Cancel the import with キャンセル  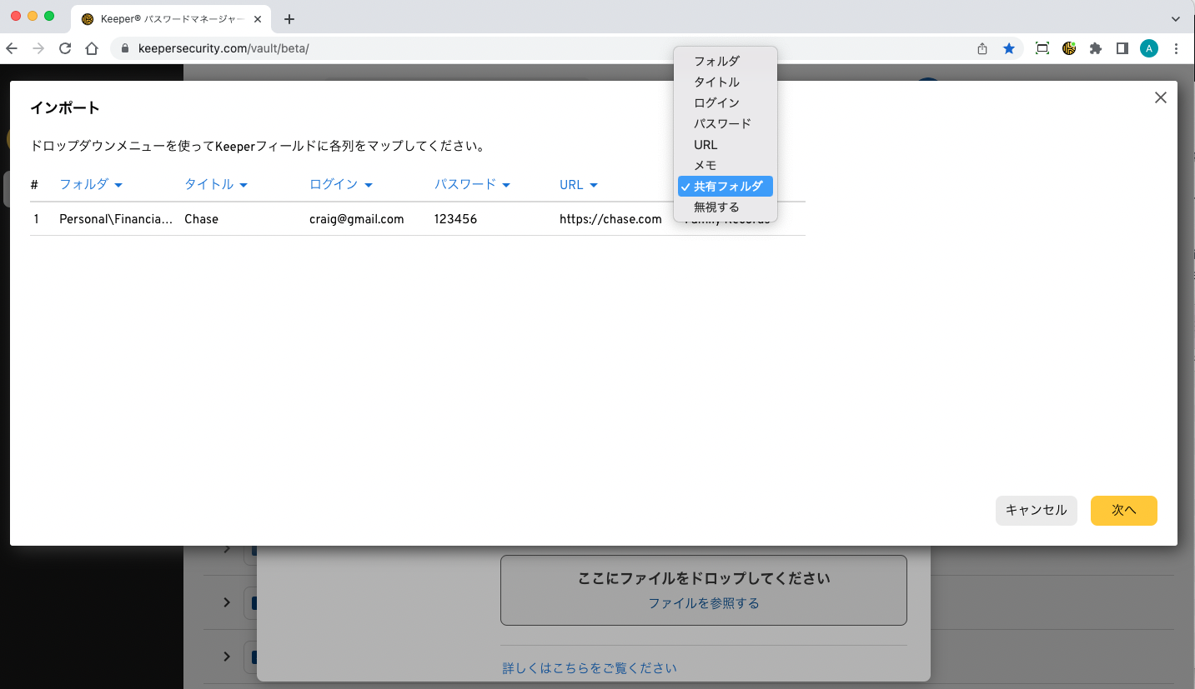click(1036, 511)
